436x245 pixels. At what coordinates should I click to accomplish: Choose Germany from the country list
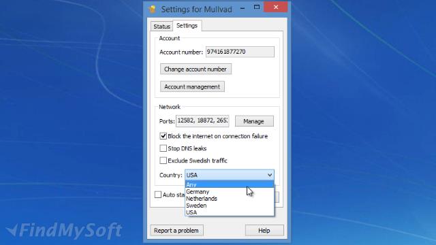click(x=230, y=192)
